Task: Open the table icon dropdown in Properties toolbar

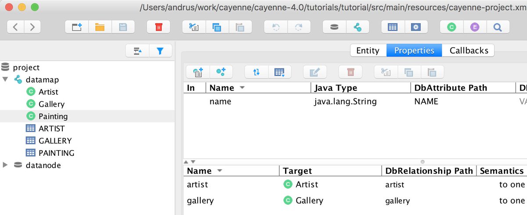Action: (279, 72)
